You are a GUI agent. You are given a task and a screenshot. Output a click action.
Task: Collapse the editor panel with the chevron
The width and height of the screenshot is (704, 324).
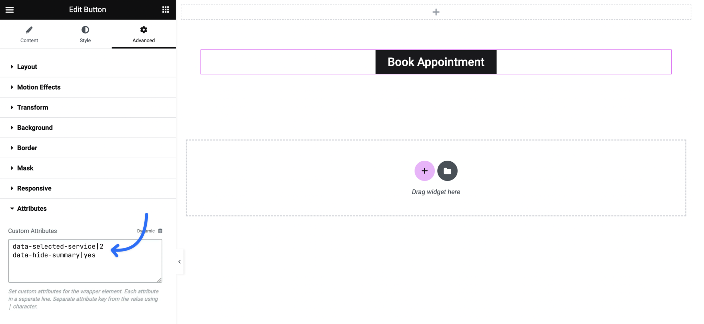pyautogui.click(x=179, y=261)
